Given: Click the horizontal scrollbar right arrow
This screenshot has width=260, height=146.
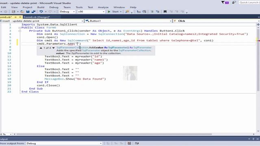Looking at the screenshot, I should [253, 134].
